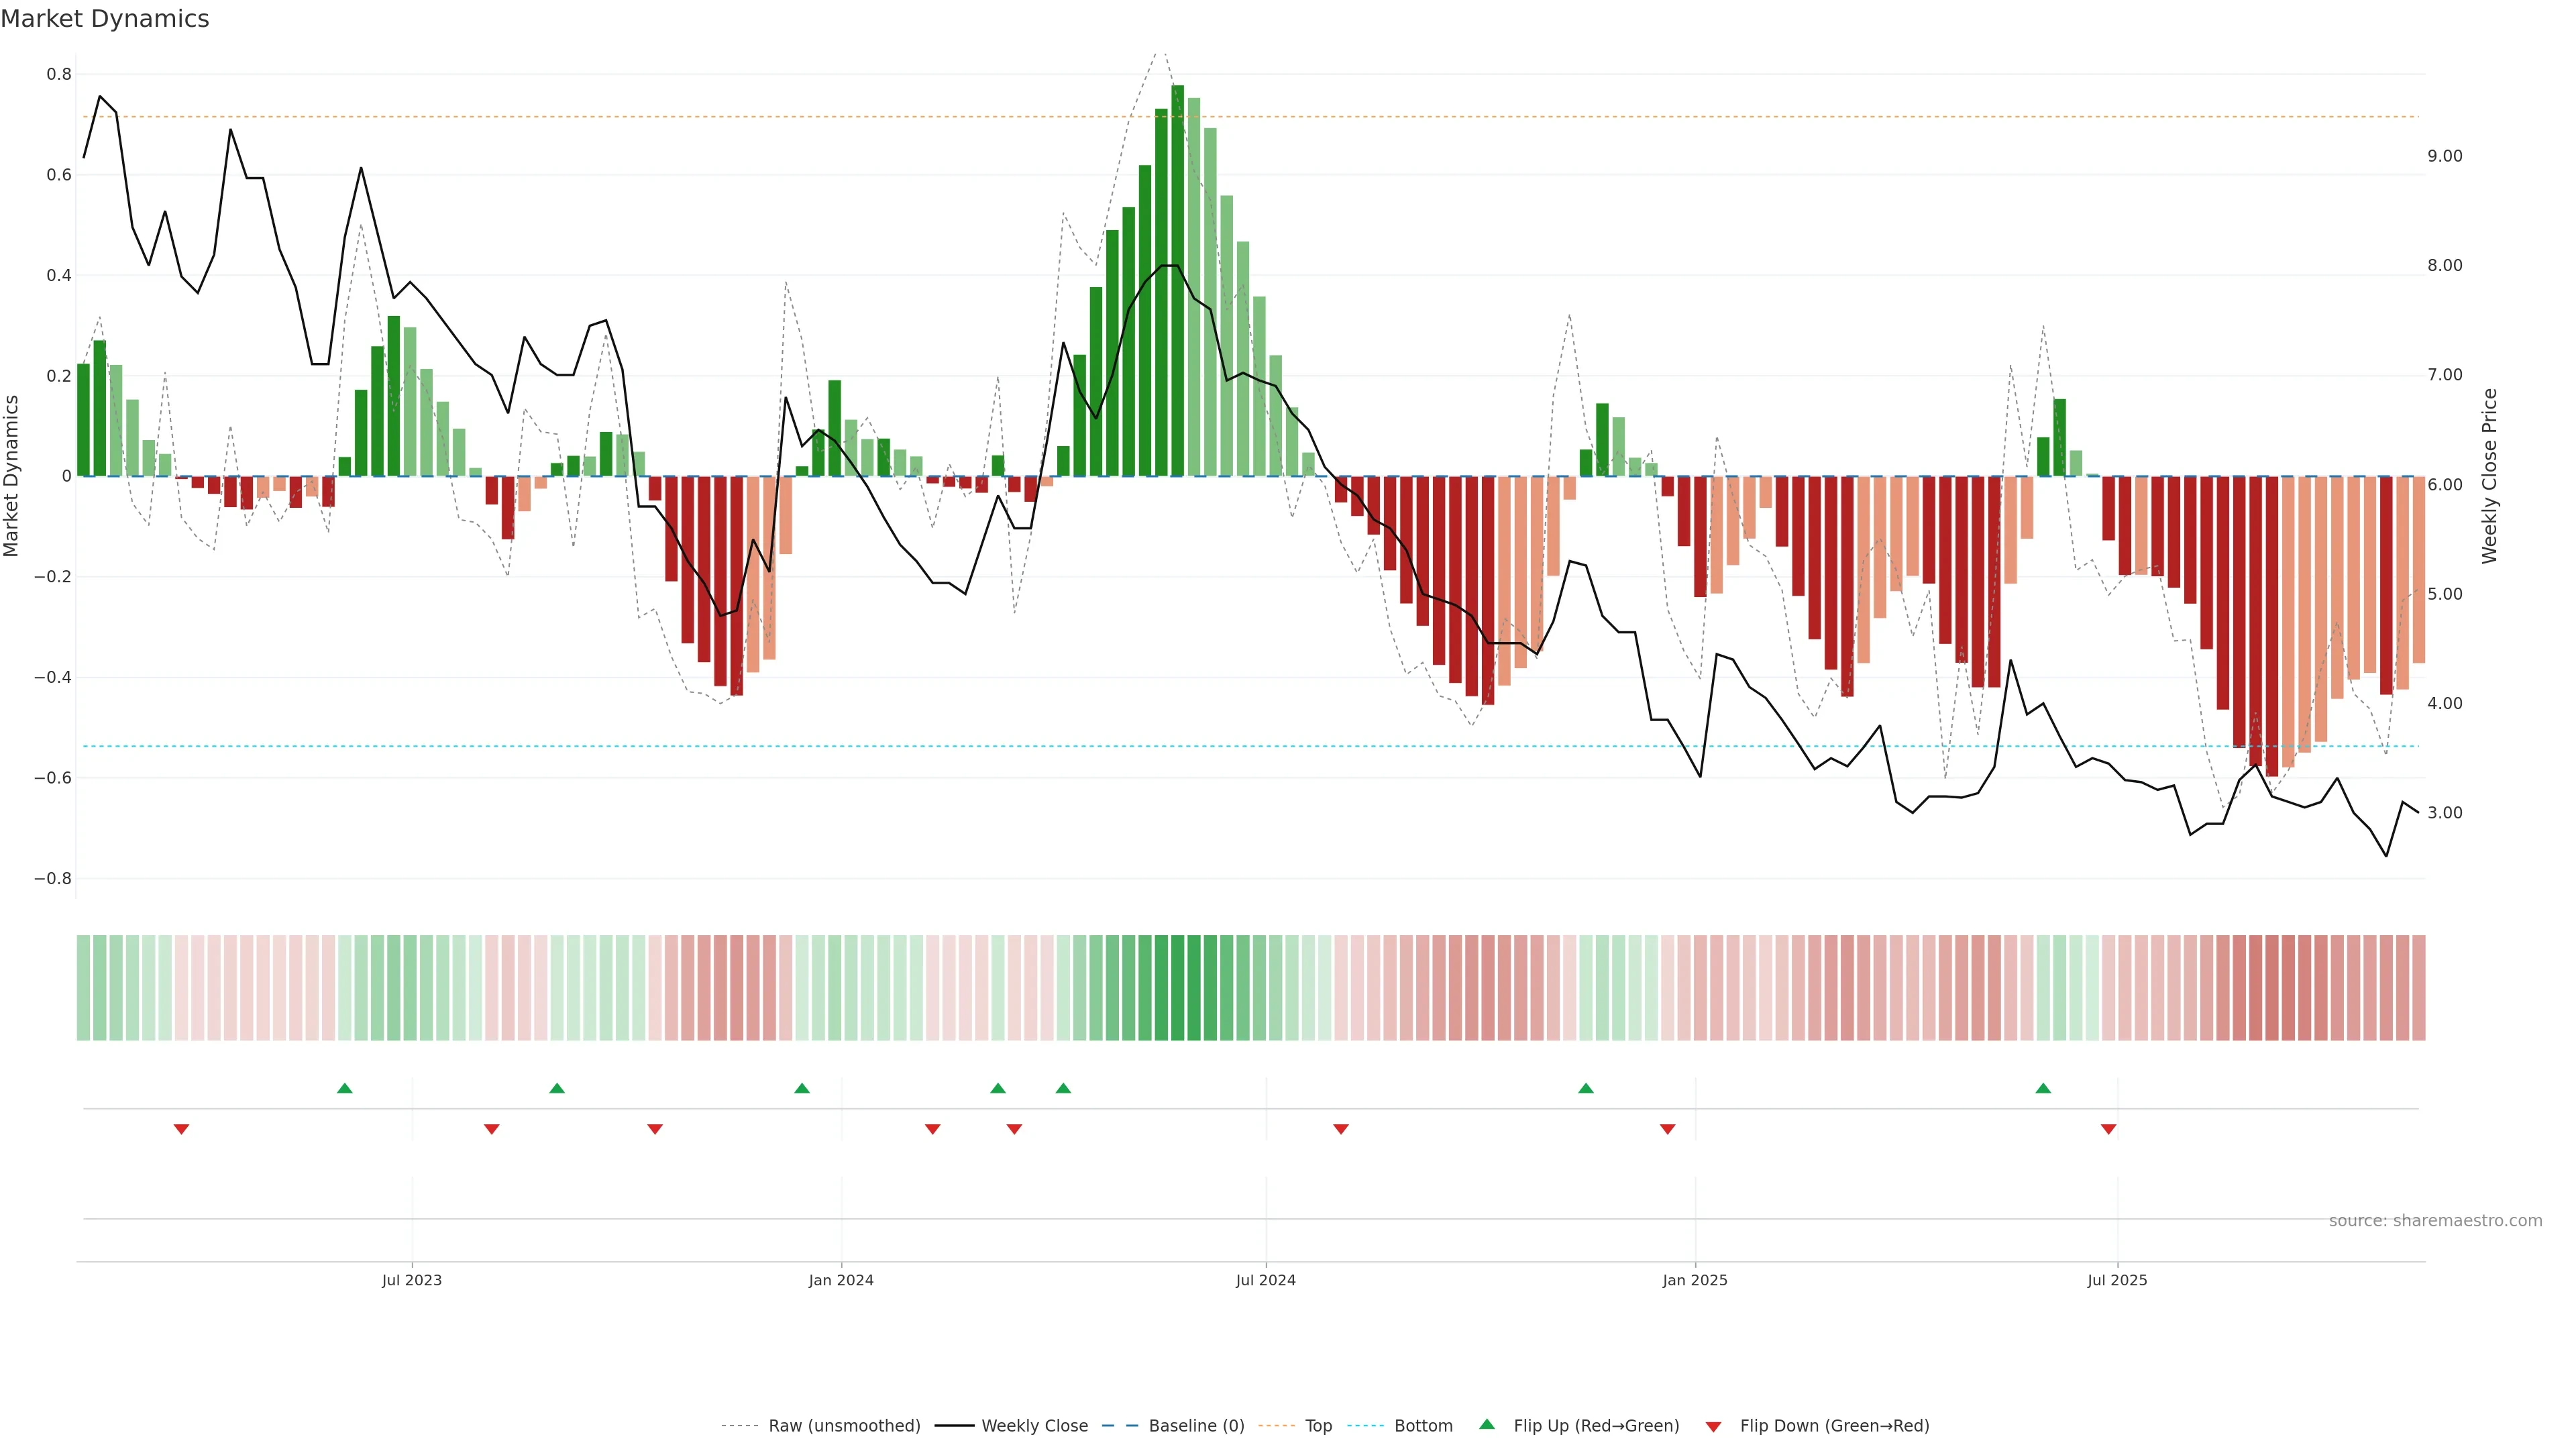The image size is (2576, 1449).
Task: Toggle the Baseline (0) legend entry
Action: [x=1196, y=1426]
